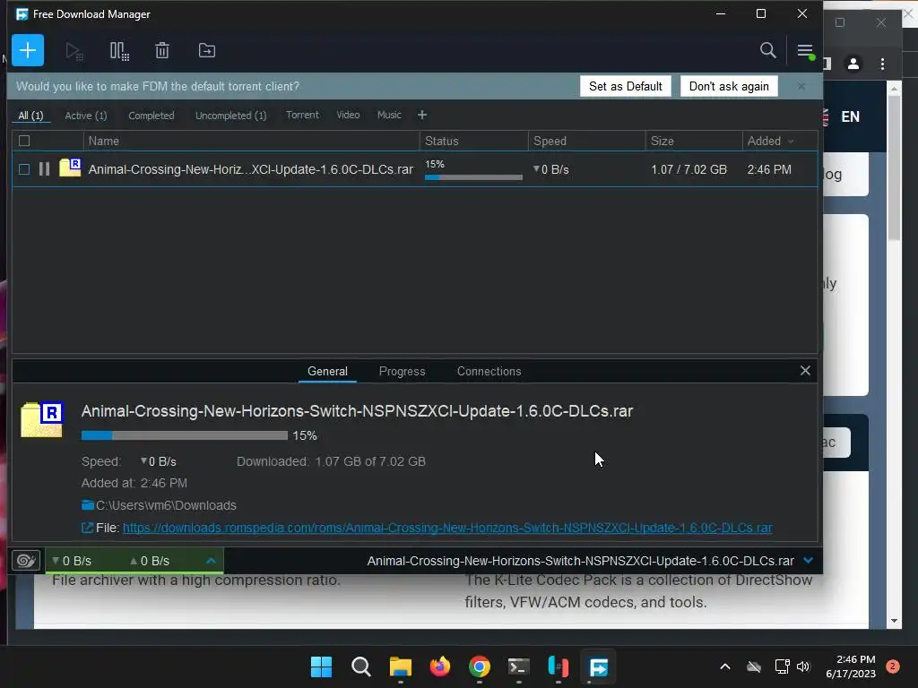This screenshot has width=918, height=688.
Task: Open the terminal app from the taskbar
Action: (x=519, y=666)
